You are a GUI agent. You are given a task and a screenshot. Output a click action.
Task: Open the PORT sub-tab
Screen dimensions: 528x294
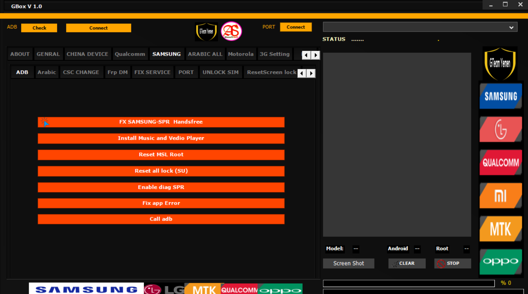click(186, 72)
